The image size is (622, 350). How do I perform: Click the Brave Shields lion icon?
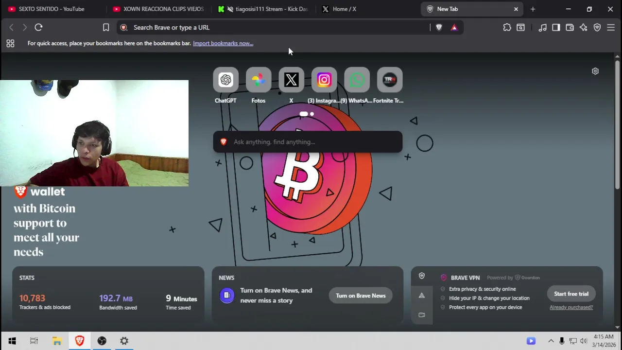tap(439, 27)
